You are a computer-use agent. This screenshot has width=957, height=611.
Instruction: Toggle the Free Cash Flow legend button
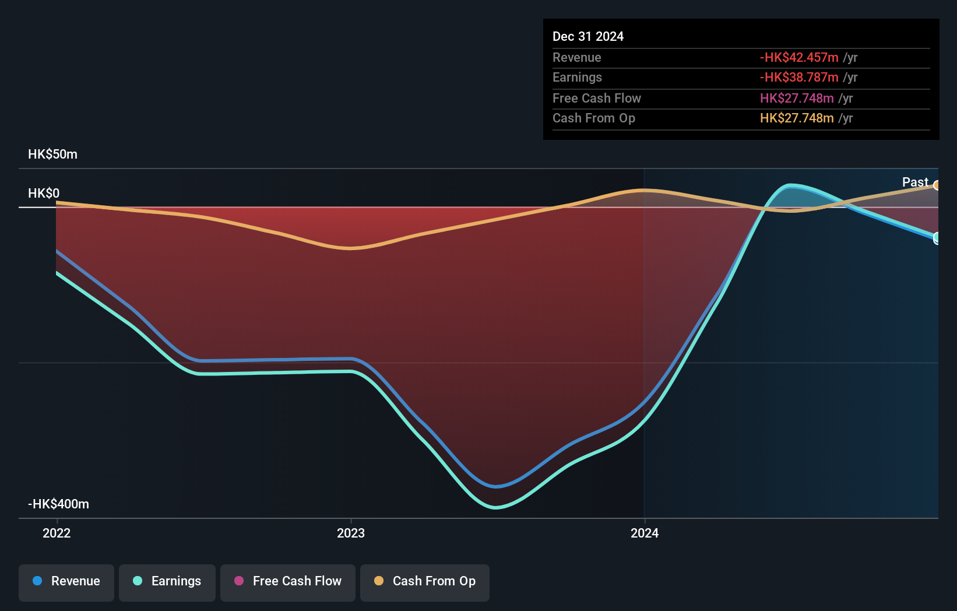pyautogui.click(x=288, y=582)
